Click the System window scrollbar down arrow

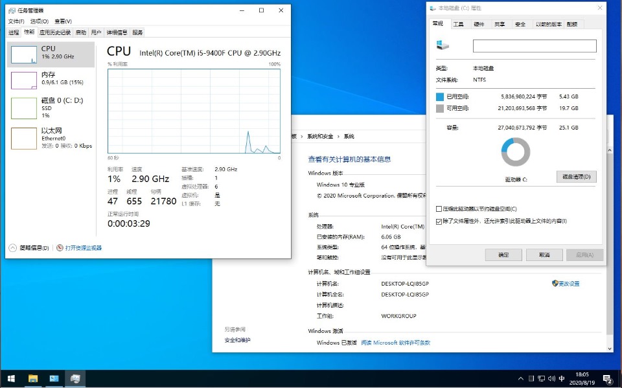click(610, 348)
